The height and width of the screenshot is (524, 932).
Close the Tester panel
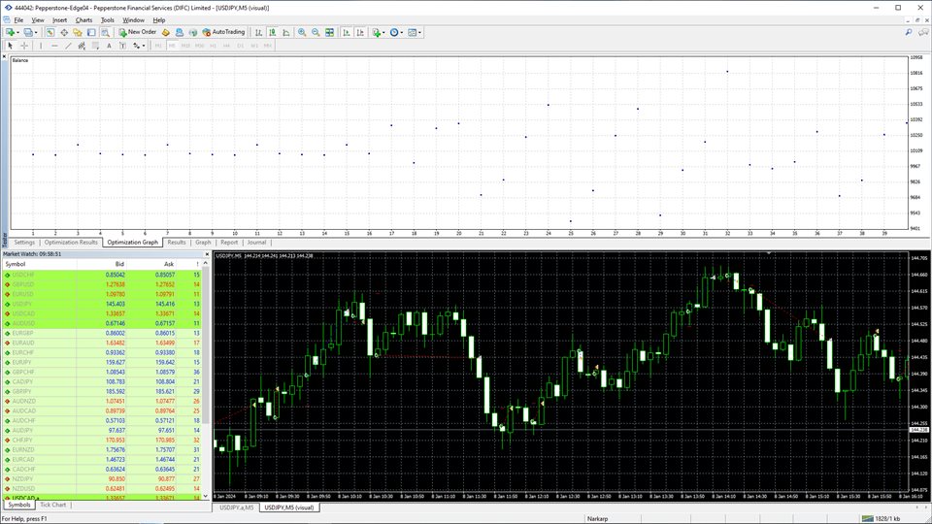click(4, 57)
